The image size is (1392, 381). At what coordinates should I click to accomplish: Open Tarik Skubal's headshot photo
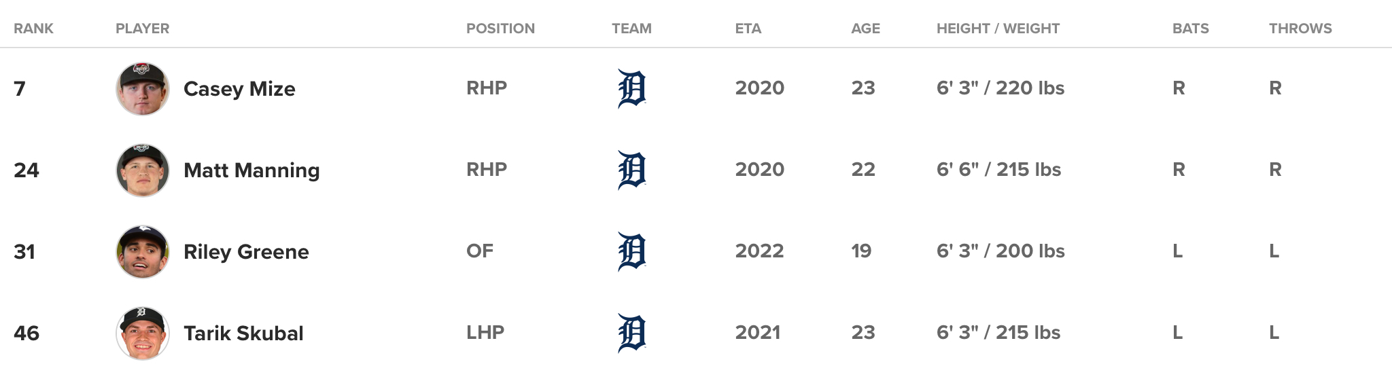pyautogui.click(x=143, y=333)
